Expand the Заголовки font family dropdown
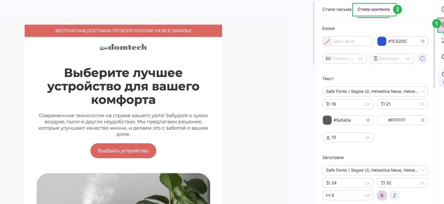The height and width of the screenshot is (204, 444). coord(375,170)
